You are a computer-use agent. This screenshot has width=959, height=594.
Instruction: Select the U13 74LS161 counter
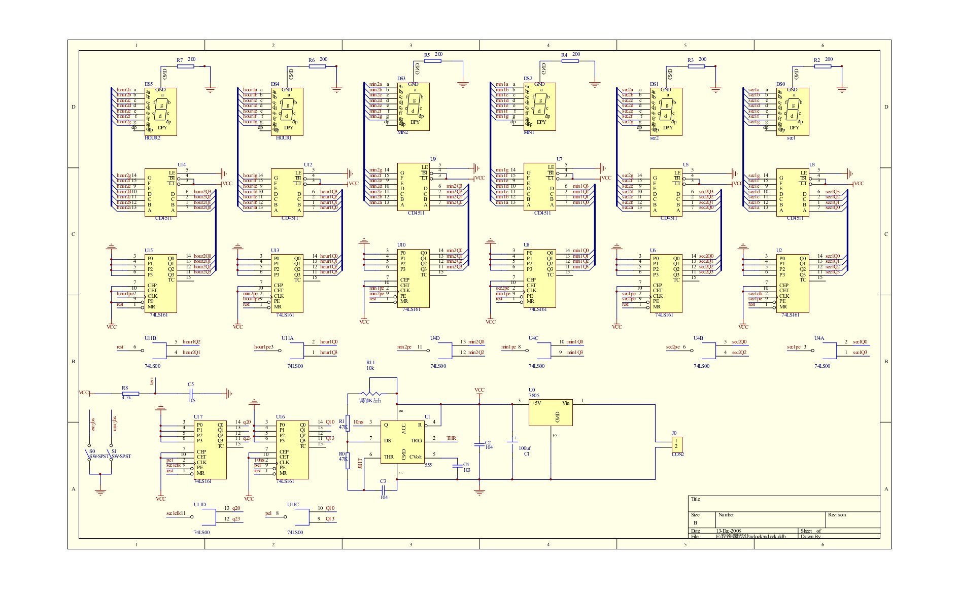287,284
